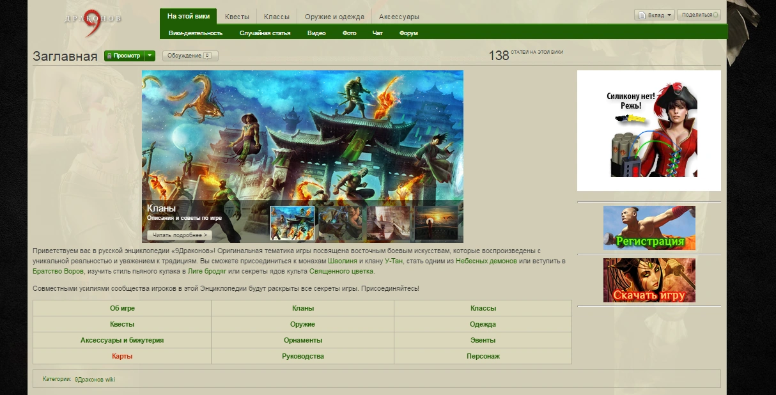The width and height of the screenshot is (776, 395).
Task: Open the Форум submenu item
Action: [x=408, y=33]
